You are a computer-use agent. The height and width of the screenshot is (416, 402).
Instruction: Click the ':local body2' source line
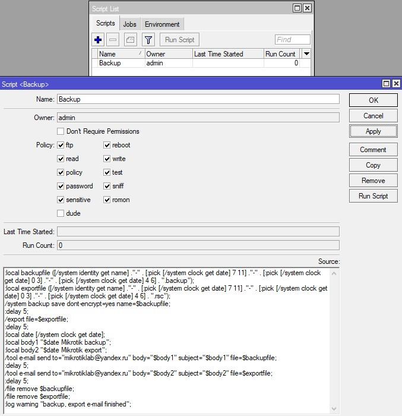click(x=56, y=350)
